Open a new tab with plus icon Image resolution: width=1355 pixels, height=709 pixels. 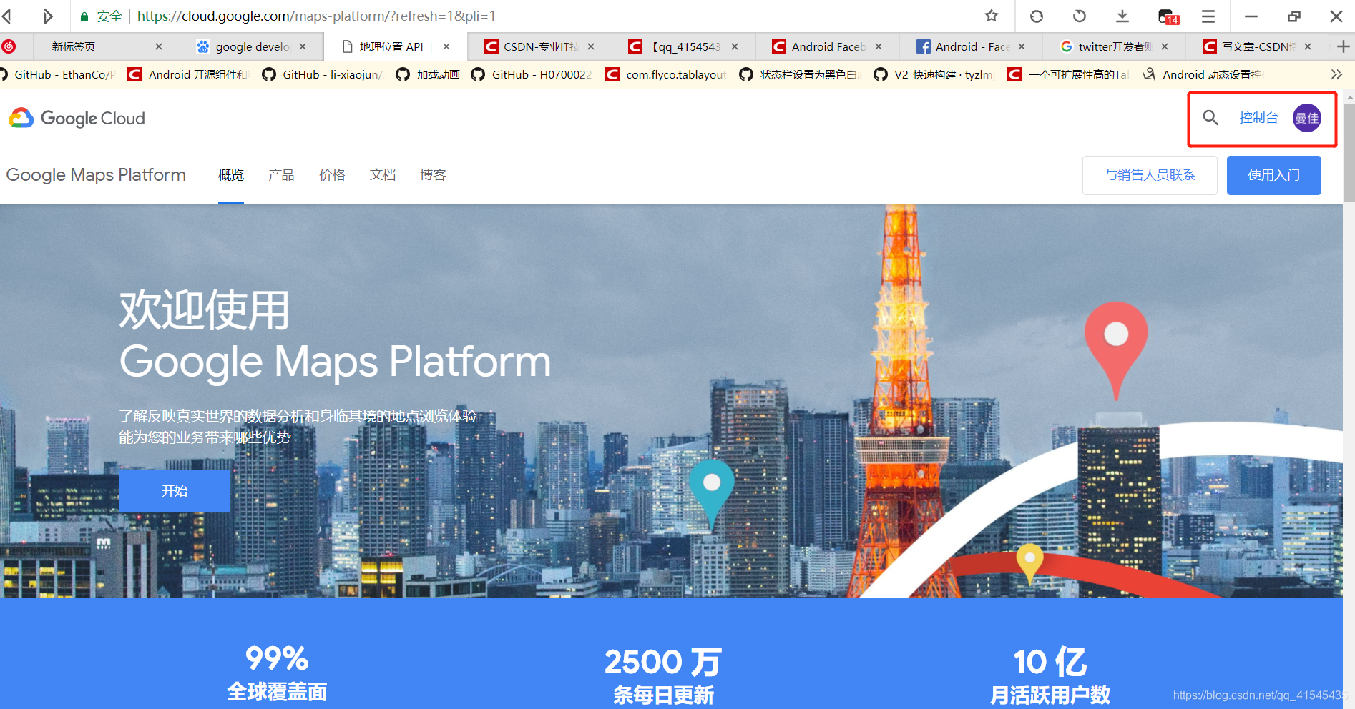[x=1344, y=46]
